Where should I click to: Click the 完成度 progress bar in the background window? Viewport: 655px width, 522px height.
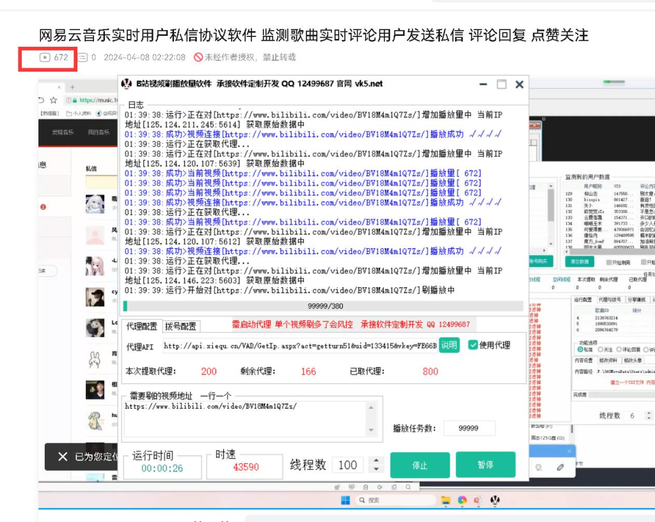(x=622, y=395)
